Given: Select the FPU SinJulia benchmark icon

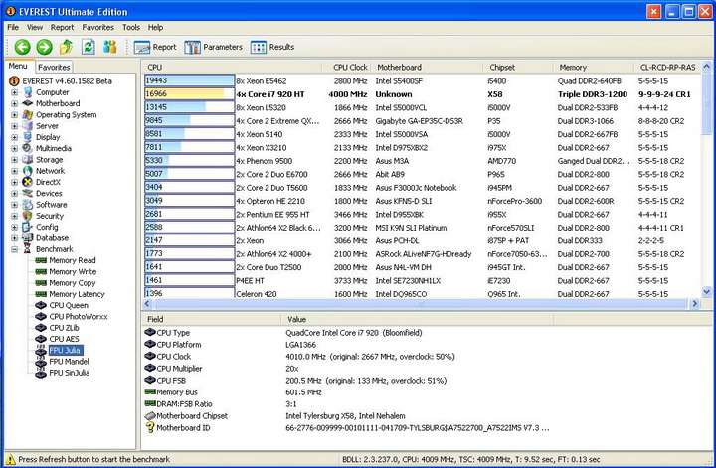Looking at the screenshot, I should (41, 373).
